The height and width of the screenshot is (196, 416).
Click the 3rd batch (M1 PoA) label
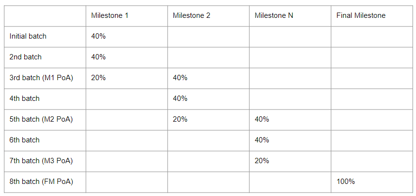coord(41,78)
